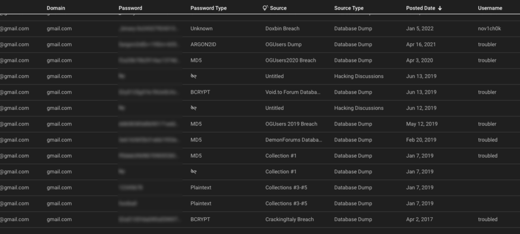Screen dimensions: 520x234
Task: Click Hacking Discussions in the Jun 13 row
Action: (x=359, y=76)
